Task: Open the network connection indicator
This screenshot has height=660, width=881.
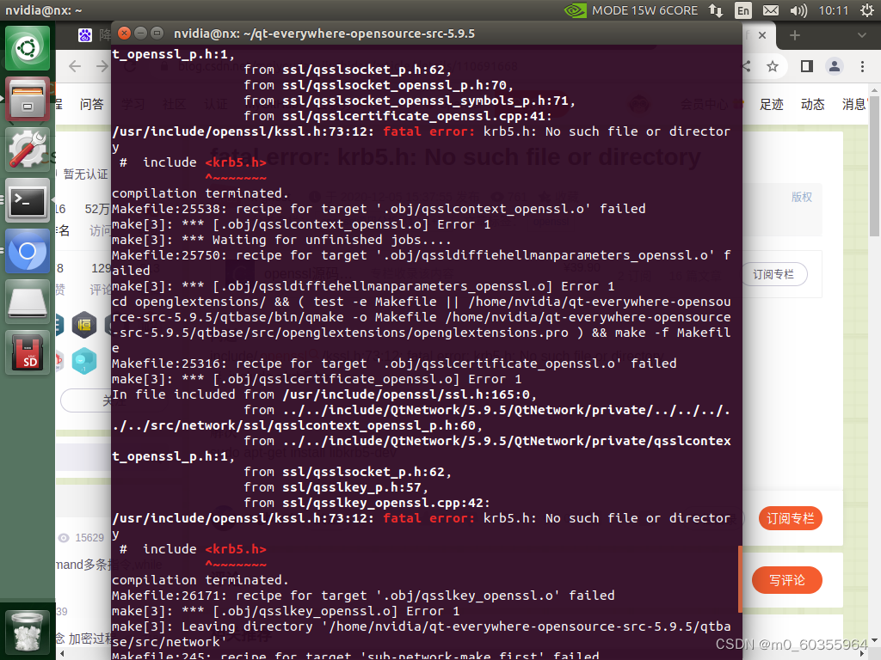Action: point(716,10)
